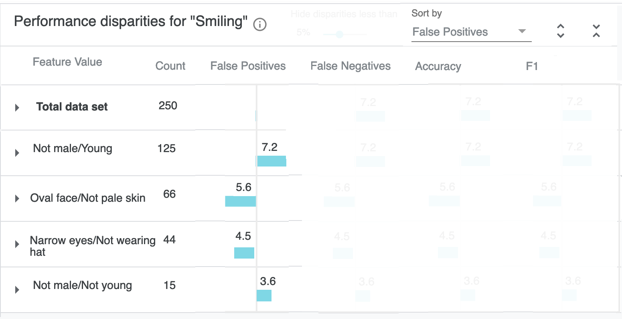Image resolution: width=622 pixels, height=319 pixels.
Task: Expand the Not male/Not young row
Action: (17, 290)
